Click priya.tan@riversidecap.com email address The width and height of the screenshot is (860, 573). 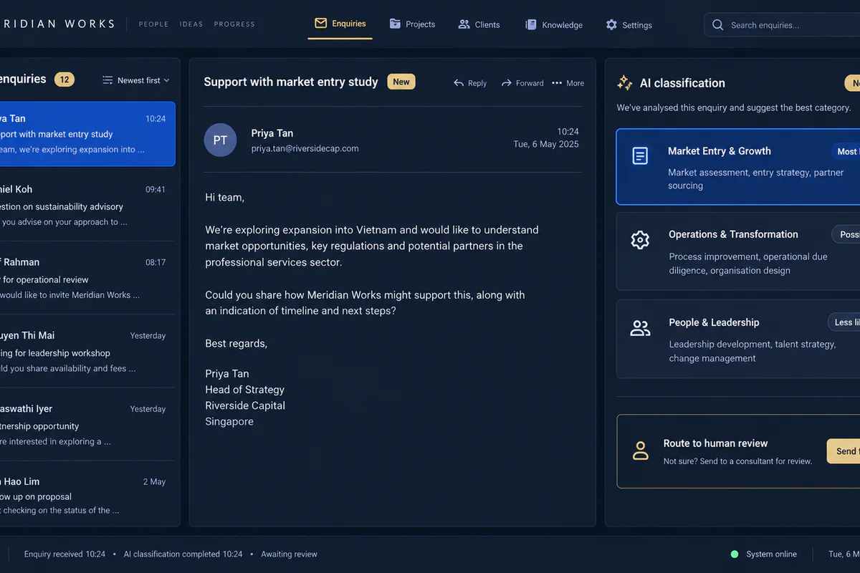click(305, 149)
